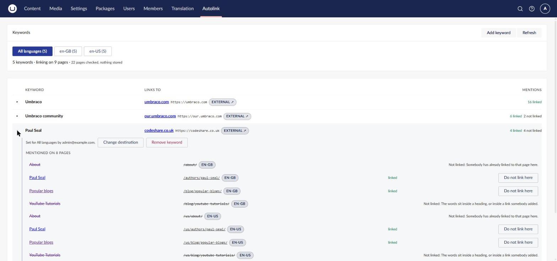Collapse the Paul Seal keyword row
This screenshot has width=557, height=261.
pyautogui.click(x=17, y=131)
